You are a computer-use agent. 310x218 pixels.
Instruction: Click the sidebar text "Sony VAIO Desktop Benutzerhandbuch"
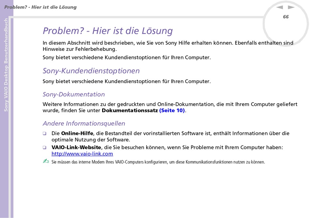6,65
